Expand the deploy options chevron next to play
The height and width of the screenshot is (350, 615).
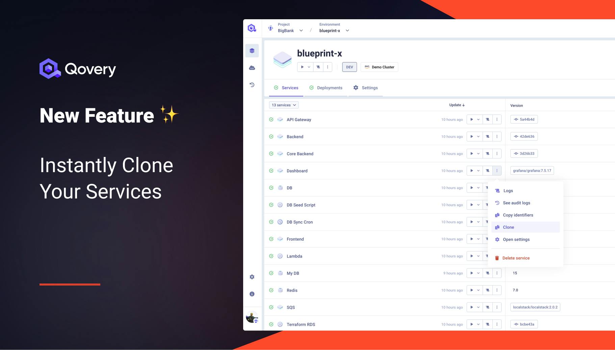(x=309, y=67)
